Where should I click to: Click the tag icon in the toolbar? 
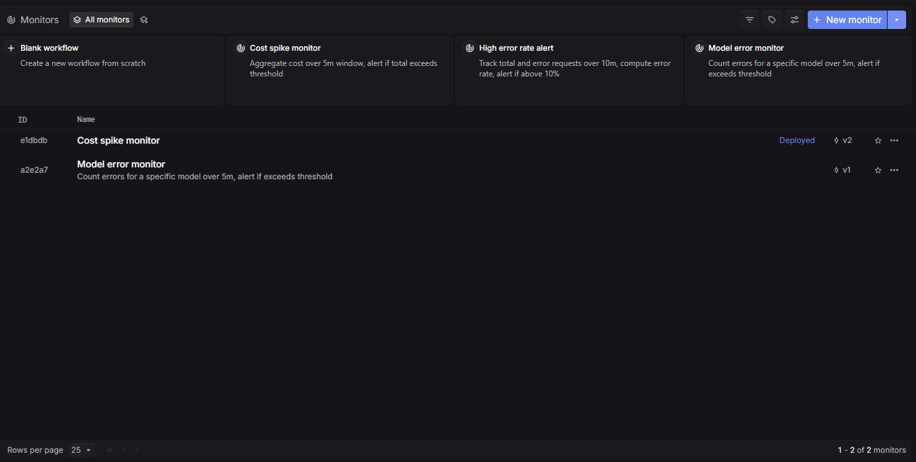[x=771, y=20]
